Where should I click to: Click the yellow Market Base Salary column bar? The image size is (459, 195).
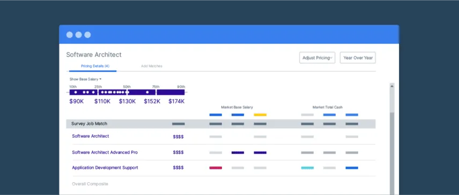[260, 115]
